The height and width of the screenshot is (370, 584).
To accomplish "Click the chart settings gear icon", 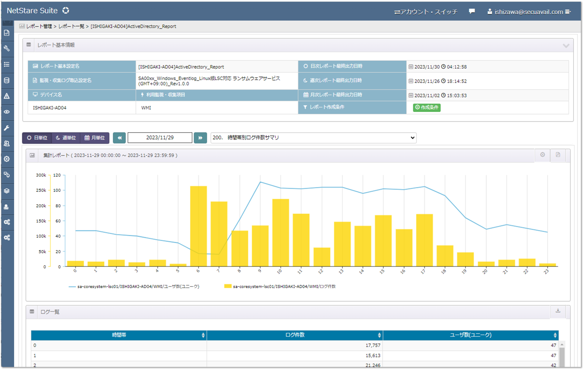I will [x=542, y=155].
